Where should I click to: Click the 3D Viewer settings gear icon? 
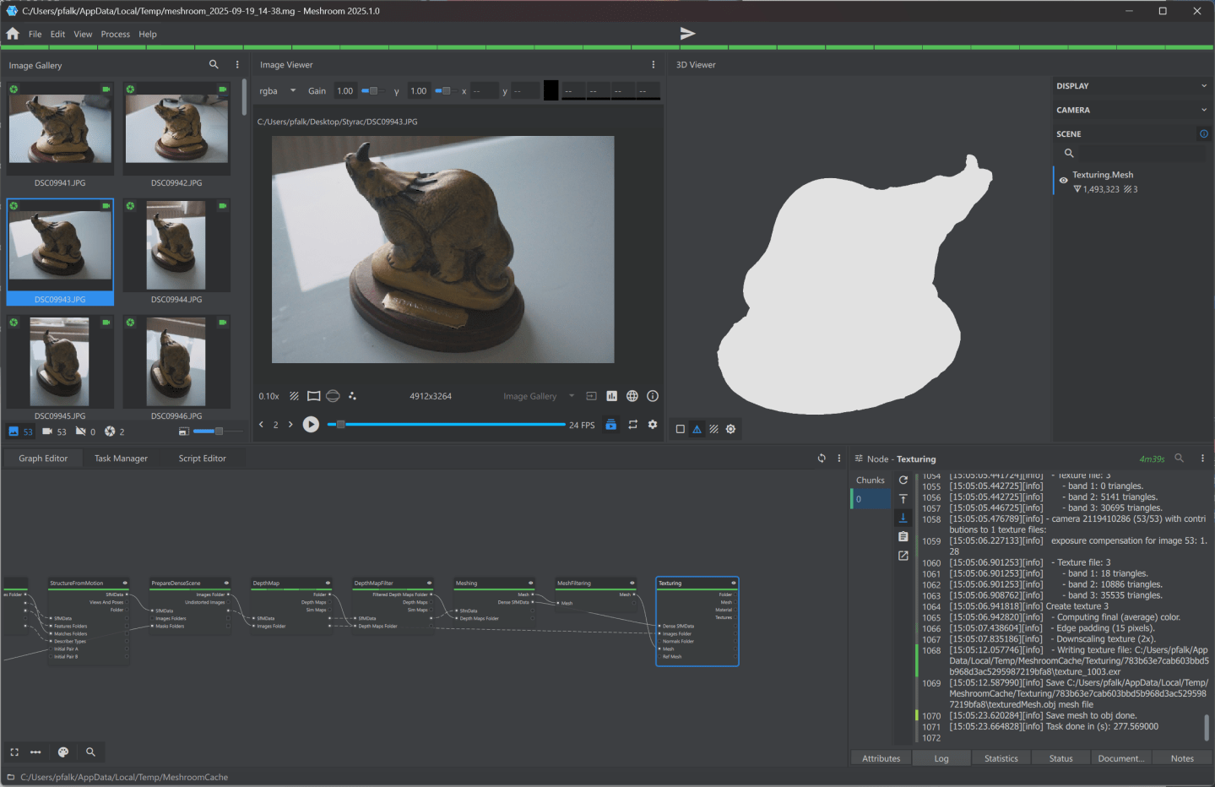(x=730, y=429)
